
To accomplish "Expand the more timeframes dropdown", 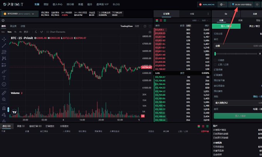I will click(27, 32).
